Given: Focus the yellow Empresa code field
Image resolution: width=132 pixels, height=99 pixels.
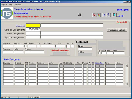Looking at the screenshot, I should 33,25.
